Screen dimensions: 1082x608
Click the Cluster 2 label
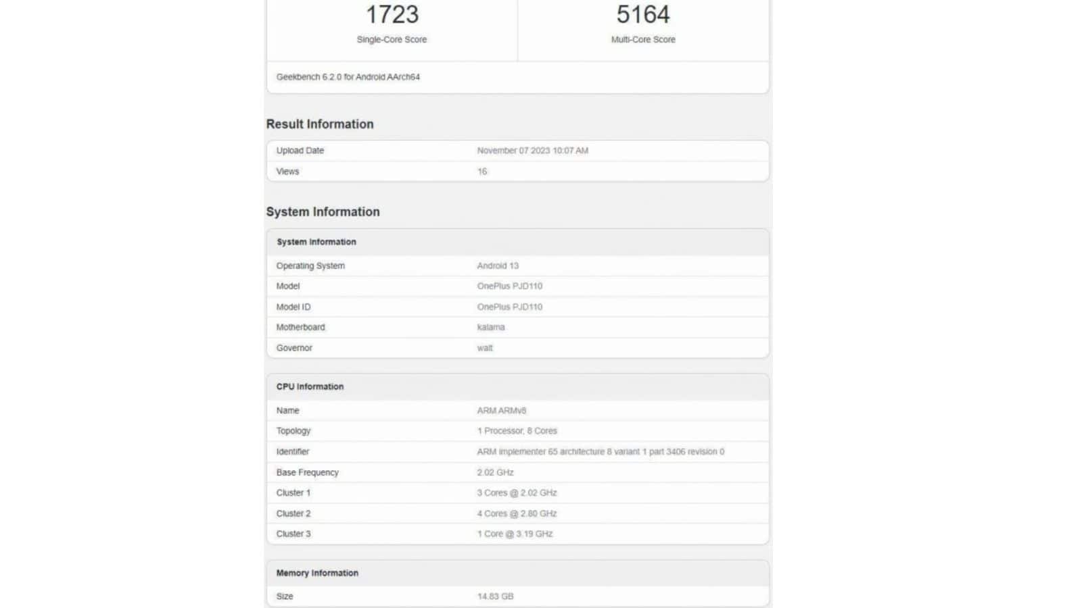(293, 513)
